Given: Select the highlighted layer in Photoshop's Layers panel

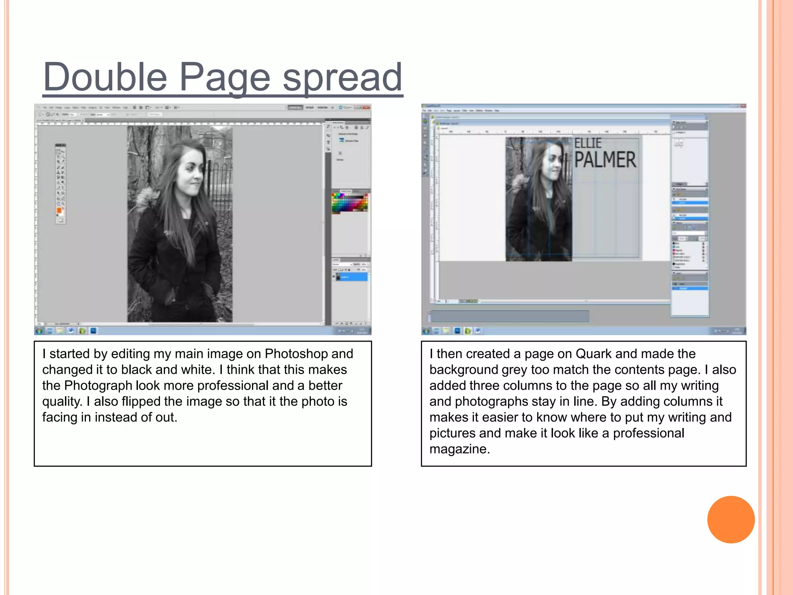Looking at the screenshot, I should click(x=351, y=277).
